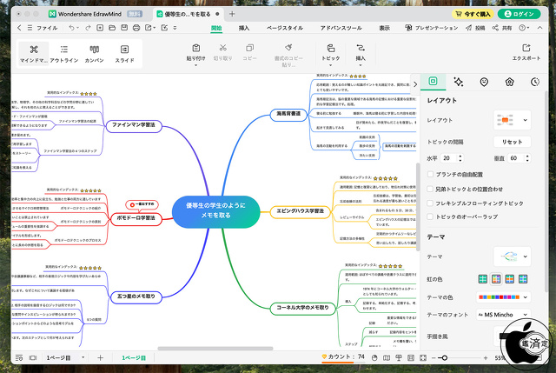556x373 pixels.
Task: Open the AI sparkle tab in side panel
Action: pyautogui.click(x=459, y=82)
